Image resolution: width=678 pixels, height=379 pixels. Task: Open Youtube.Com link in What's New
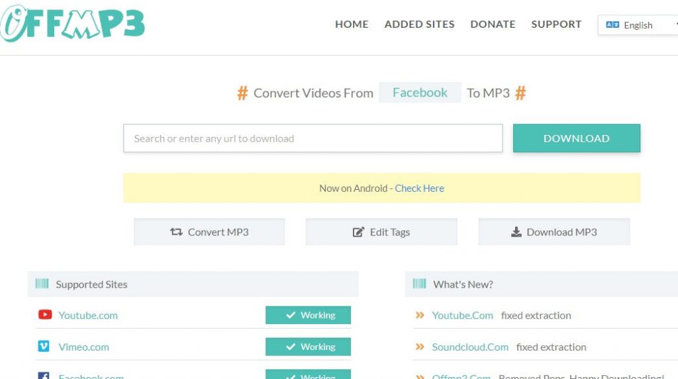[x=463, y=316]
